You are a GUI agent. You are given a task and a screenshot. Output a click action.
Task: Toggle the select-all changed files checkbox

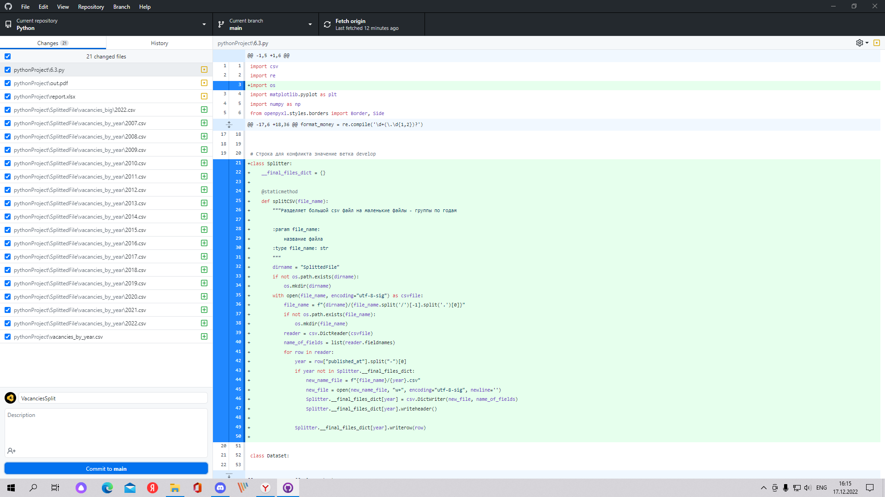pyautogui.click(x=7, y=56)
